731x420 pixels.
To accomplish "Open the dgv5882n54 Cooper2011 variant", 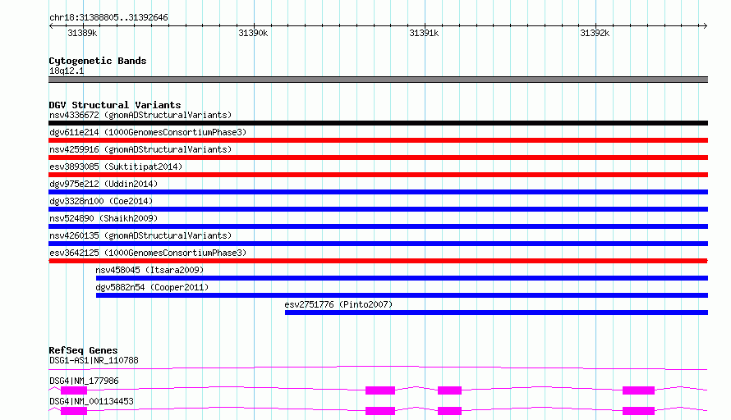I will 402,295.
